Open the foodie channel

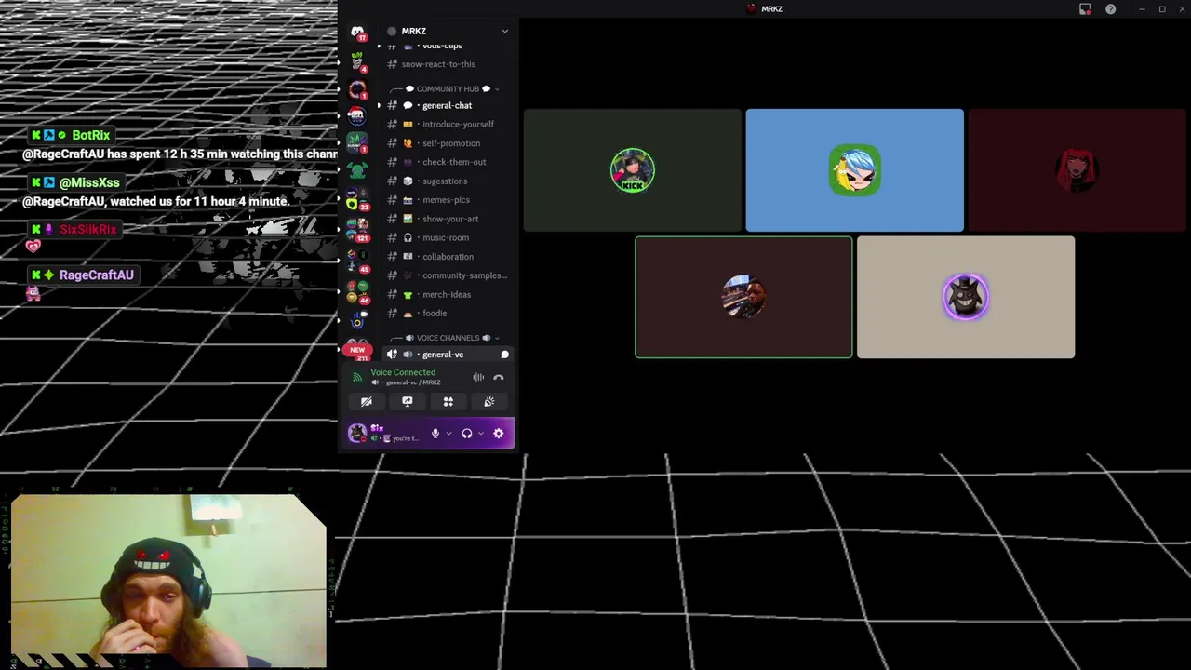(x=448, y=313)
